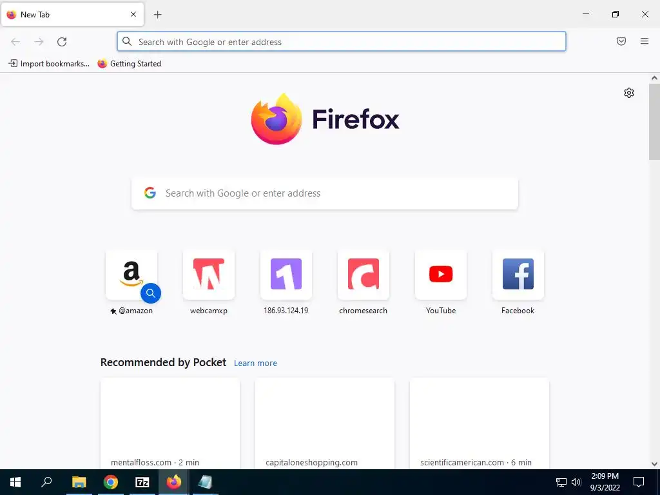The image size is (660, 495).
Task: Open the Facebook shortcut tile
Action: pos(518,275)
